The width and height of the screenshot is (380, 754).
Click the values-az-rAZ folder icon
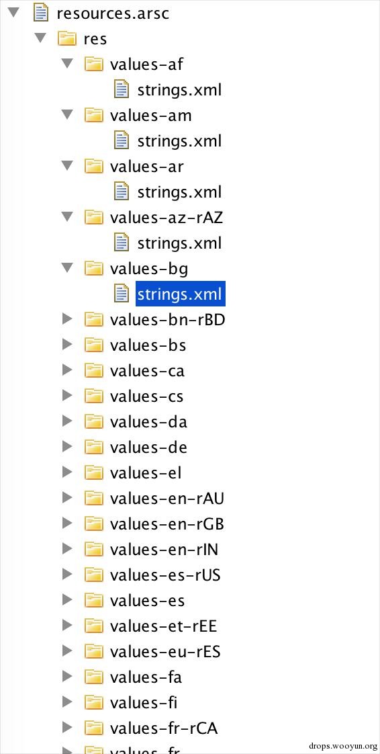[94, 217]
